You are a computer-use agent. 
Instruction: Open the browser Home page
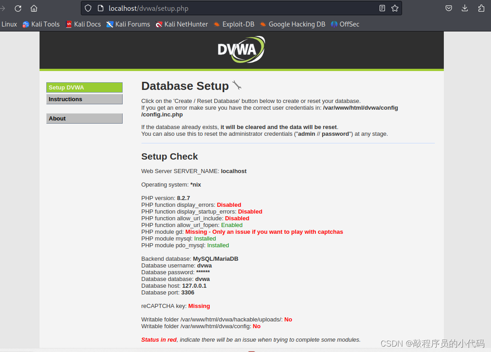(34, 8)
